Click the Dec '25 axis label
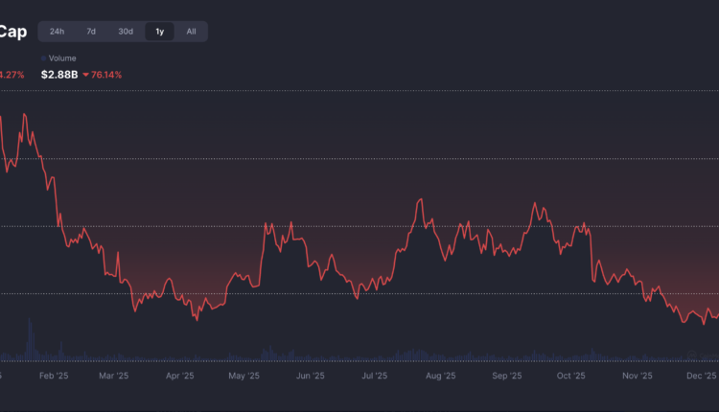The height and width of the screenshot is (412, 719). coord(703,377)
